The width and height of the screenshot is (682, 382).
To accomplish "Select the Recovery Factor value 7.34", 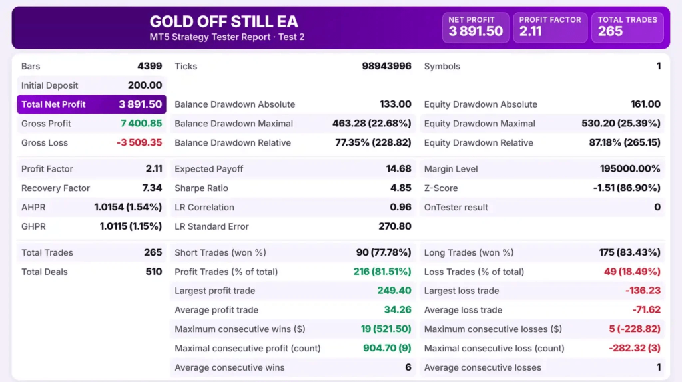I will pyautogui.click(x=152, y=188).
